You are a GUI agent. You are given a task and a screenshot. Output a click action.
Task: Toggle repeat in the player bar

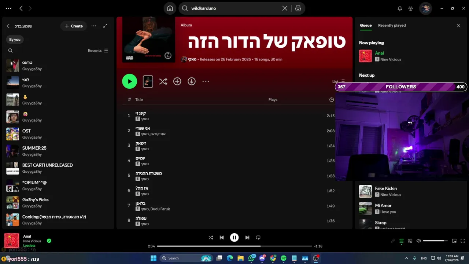click(258, 238)
